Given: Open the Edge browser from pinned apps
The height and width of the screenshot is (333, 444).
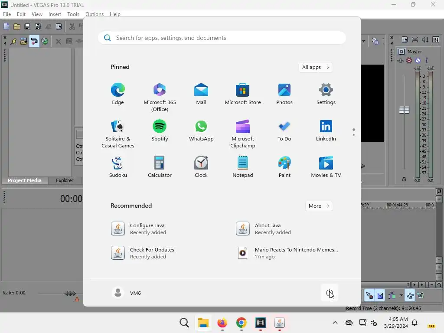Looking at the screenshot, I should click(118, 94).
